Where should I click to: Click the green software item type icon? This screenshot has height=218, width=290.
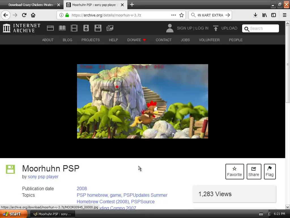[10, 169]
